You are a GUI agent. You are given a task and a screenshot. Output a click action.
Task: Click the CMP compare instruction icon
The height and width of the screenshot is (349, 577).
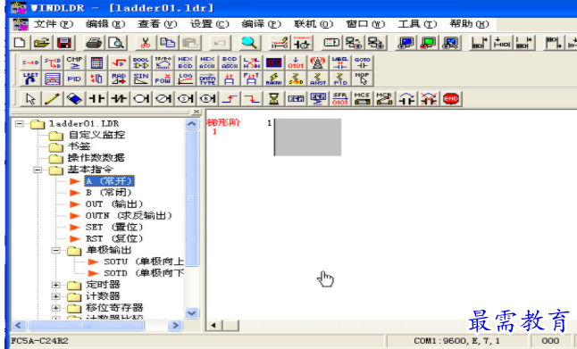click(75, 62)
